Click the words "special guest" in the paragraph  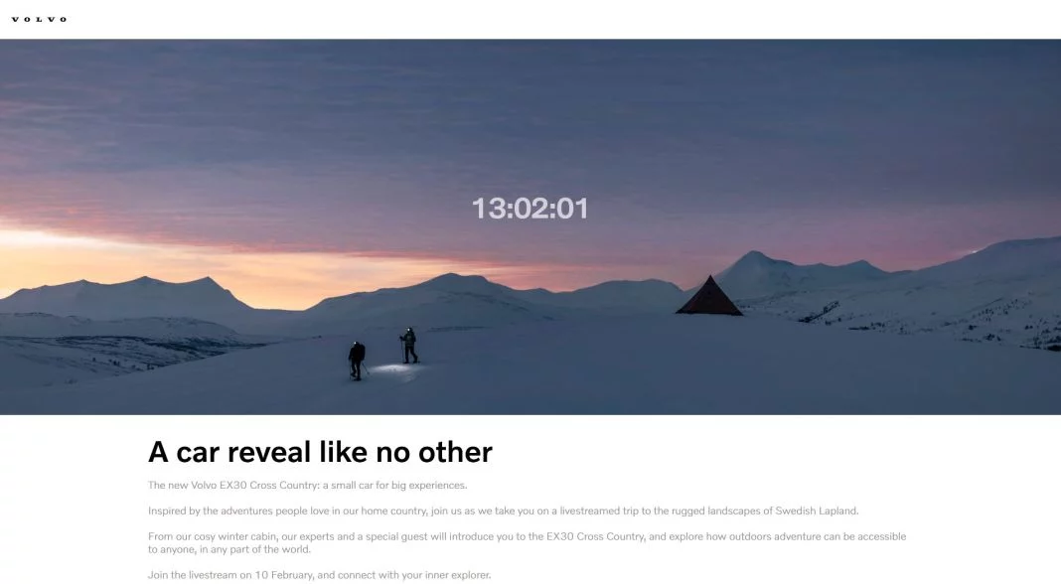pyautogui.click(x=397, y=536)
